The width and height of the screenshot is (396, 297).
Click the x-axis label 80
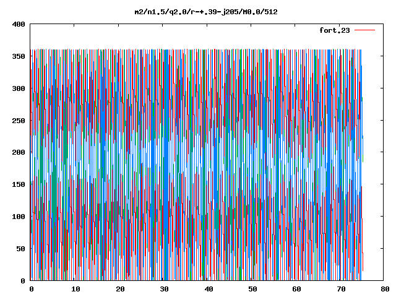pos(385,289)
